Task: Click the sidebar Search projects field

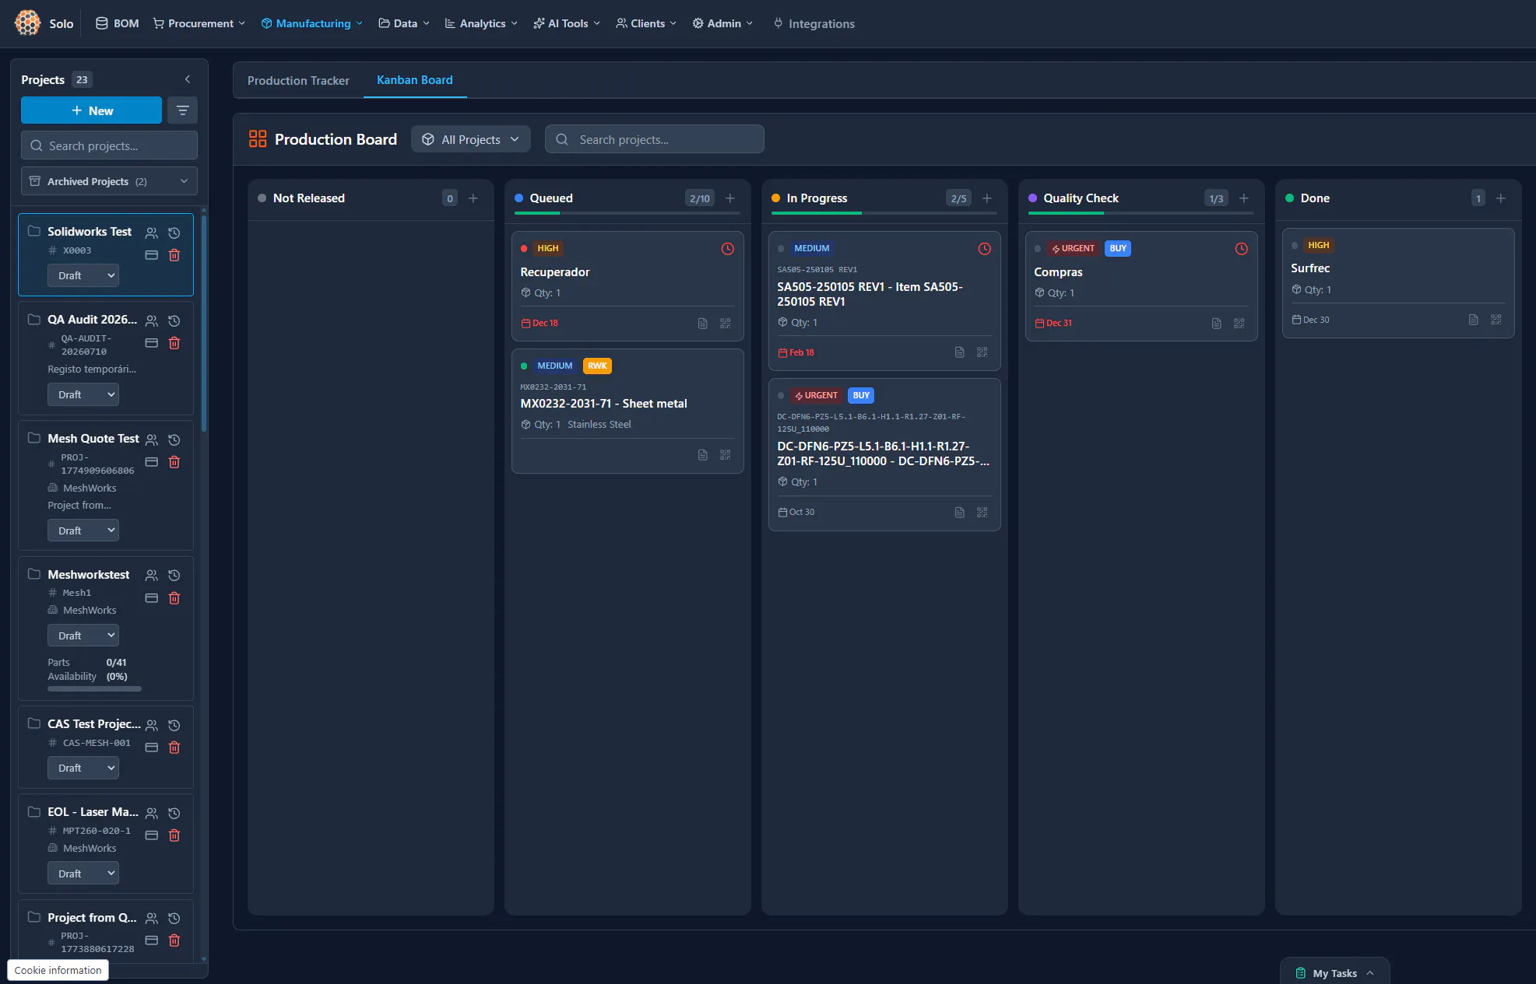Action: 109,145
